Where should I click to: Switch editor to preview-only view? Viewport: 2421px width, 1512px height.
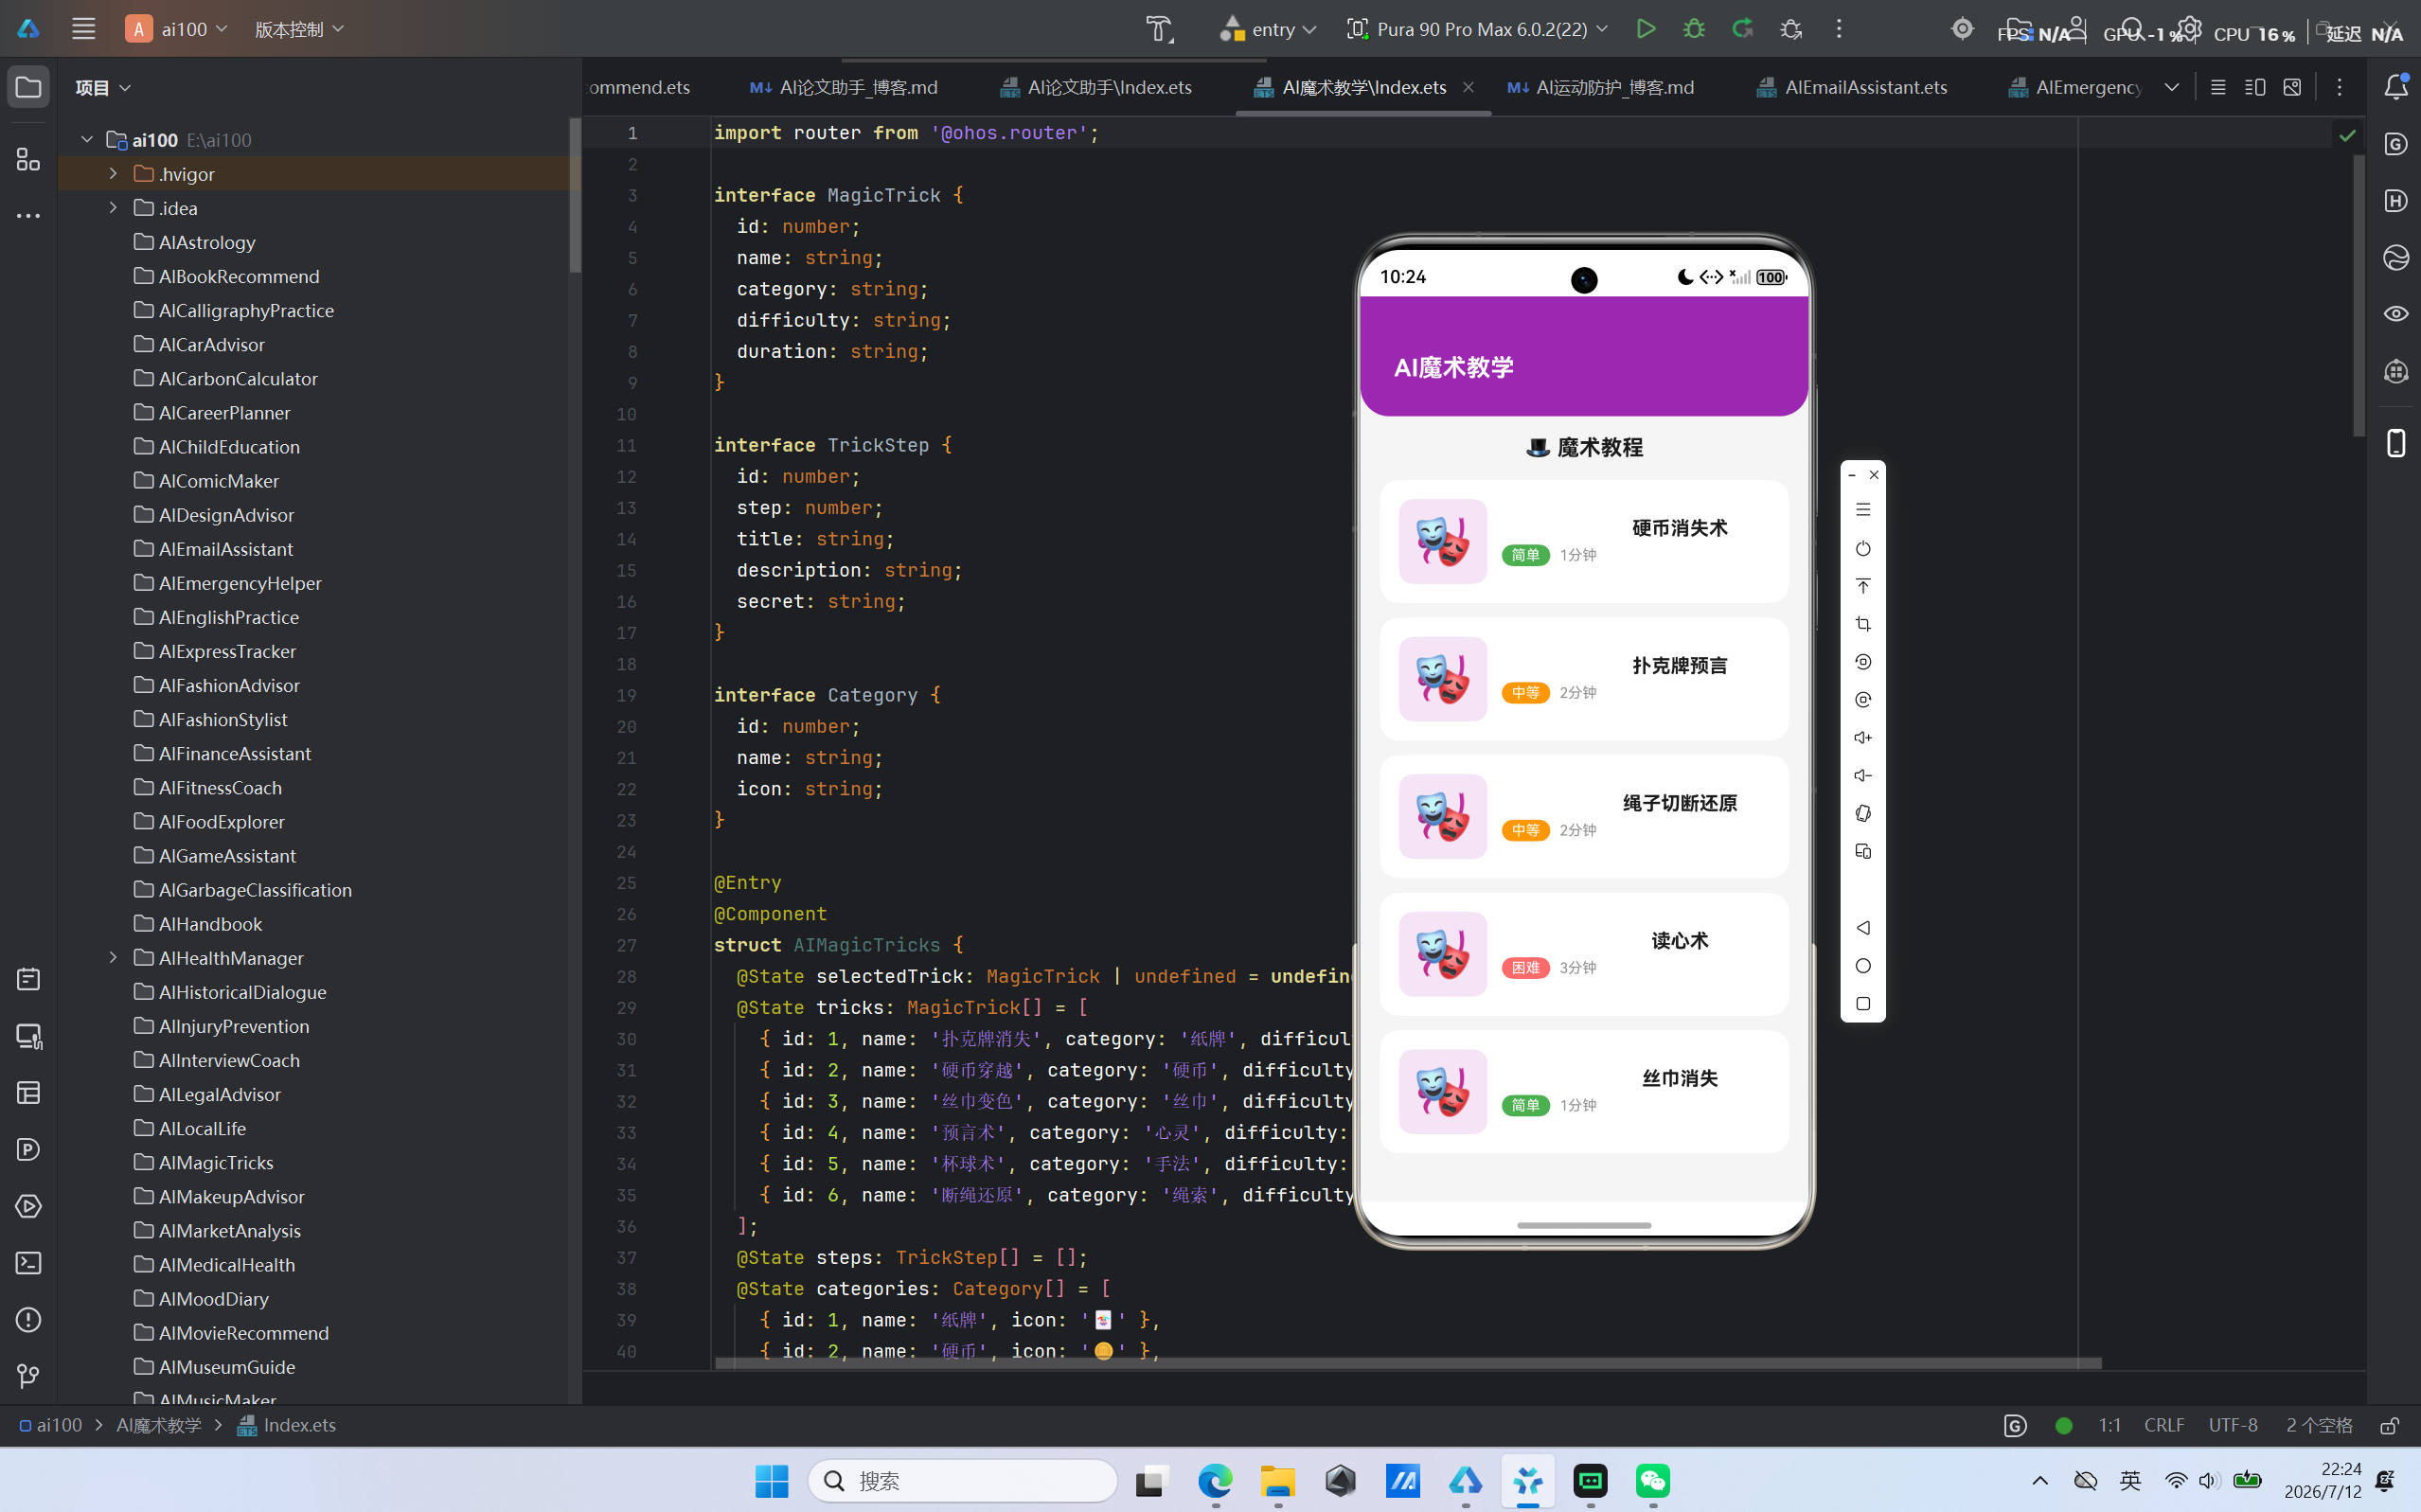click(2292, 87)
